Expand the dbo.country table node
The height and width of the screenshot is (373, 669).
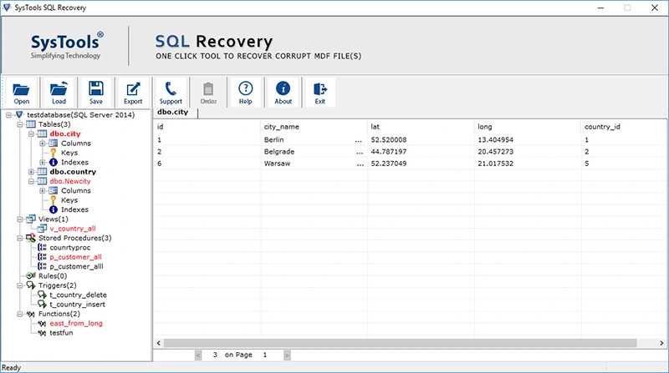[31, 172]
